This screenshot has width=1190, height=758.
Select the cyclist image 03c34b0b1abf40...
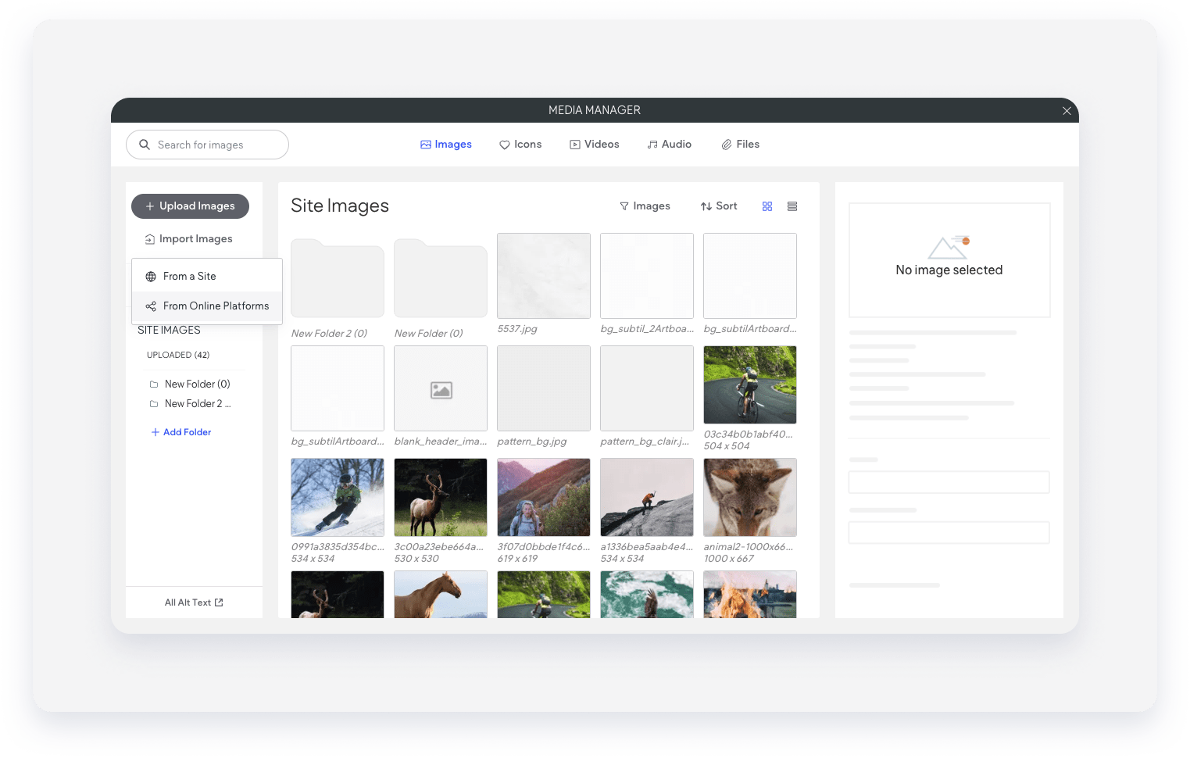(750, 385)
